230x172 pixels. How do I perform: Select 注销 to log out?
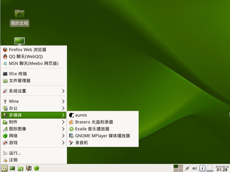pos(34,160)
